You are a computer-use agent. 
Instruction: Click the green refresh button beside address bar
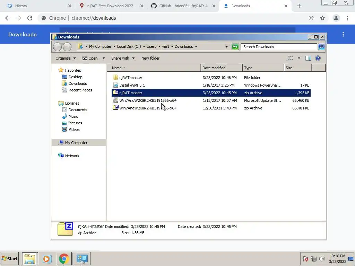click(x=235, y=47)
